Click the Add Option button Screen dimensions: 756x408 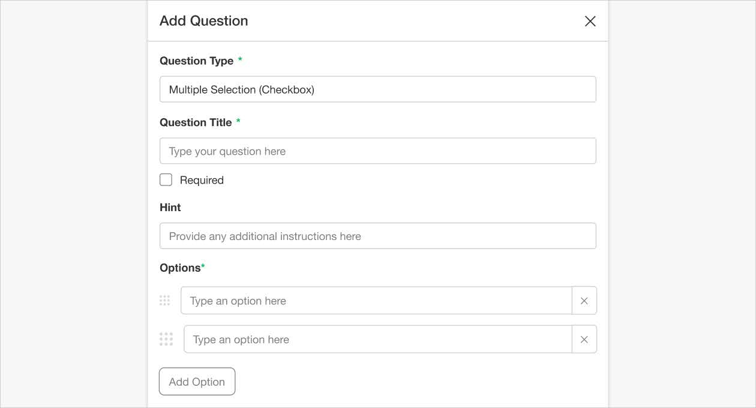(197, 381)
